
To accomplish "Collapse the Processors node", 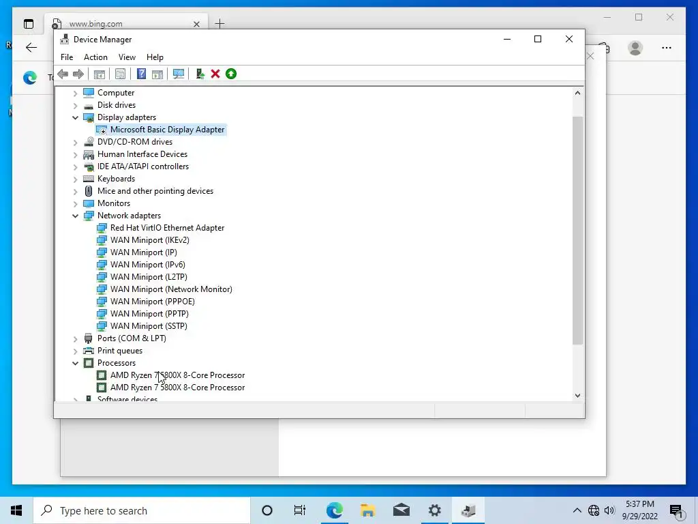I will pos(75,364).
